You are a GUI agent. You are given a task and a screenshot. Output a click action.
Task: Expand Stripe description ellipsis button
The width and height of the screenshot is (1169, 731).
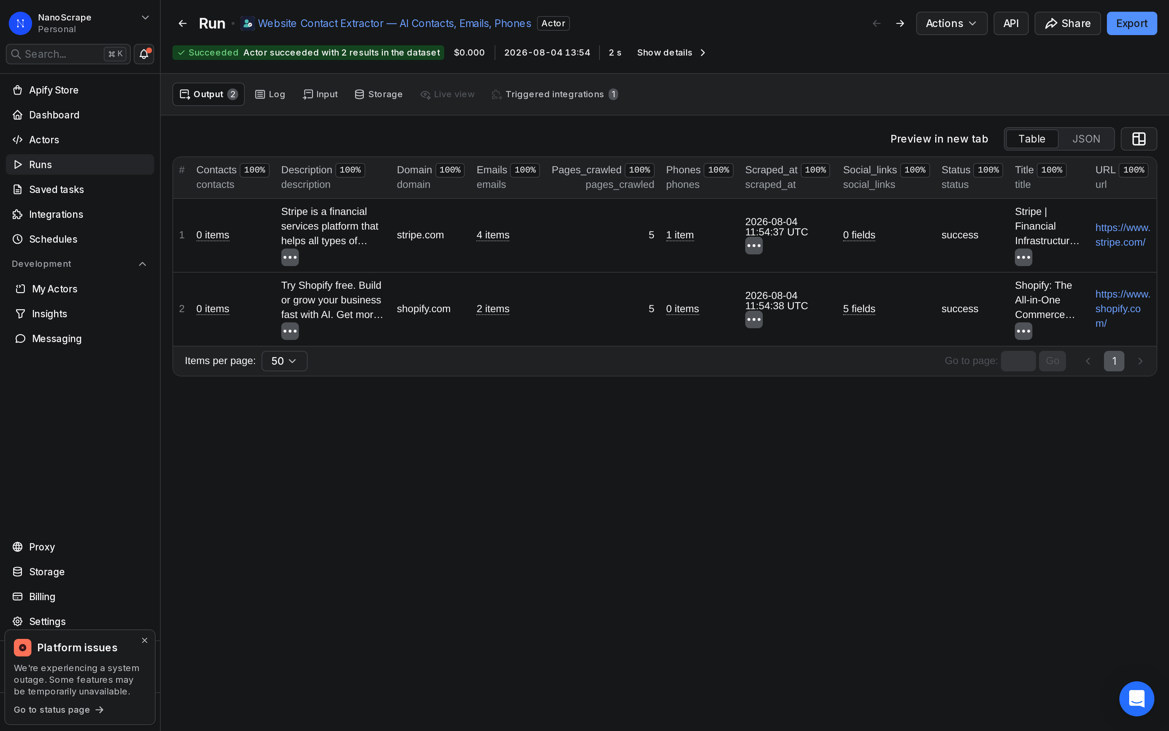click(290, 257)
